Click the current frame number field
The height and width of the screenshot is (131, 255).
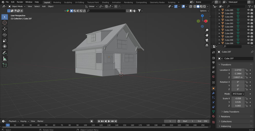point(170,121)
